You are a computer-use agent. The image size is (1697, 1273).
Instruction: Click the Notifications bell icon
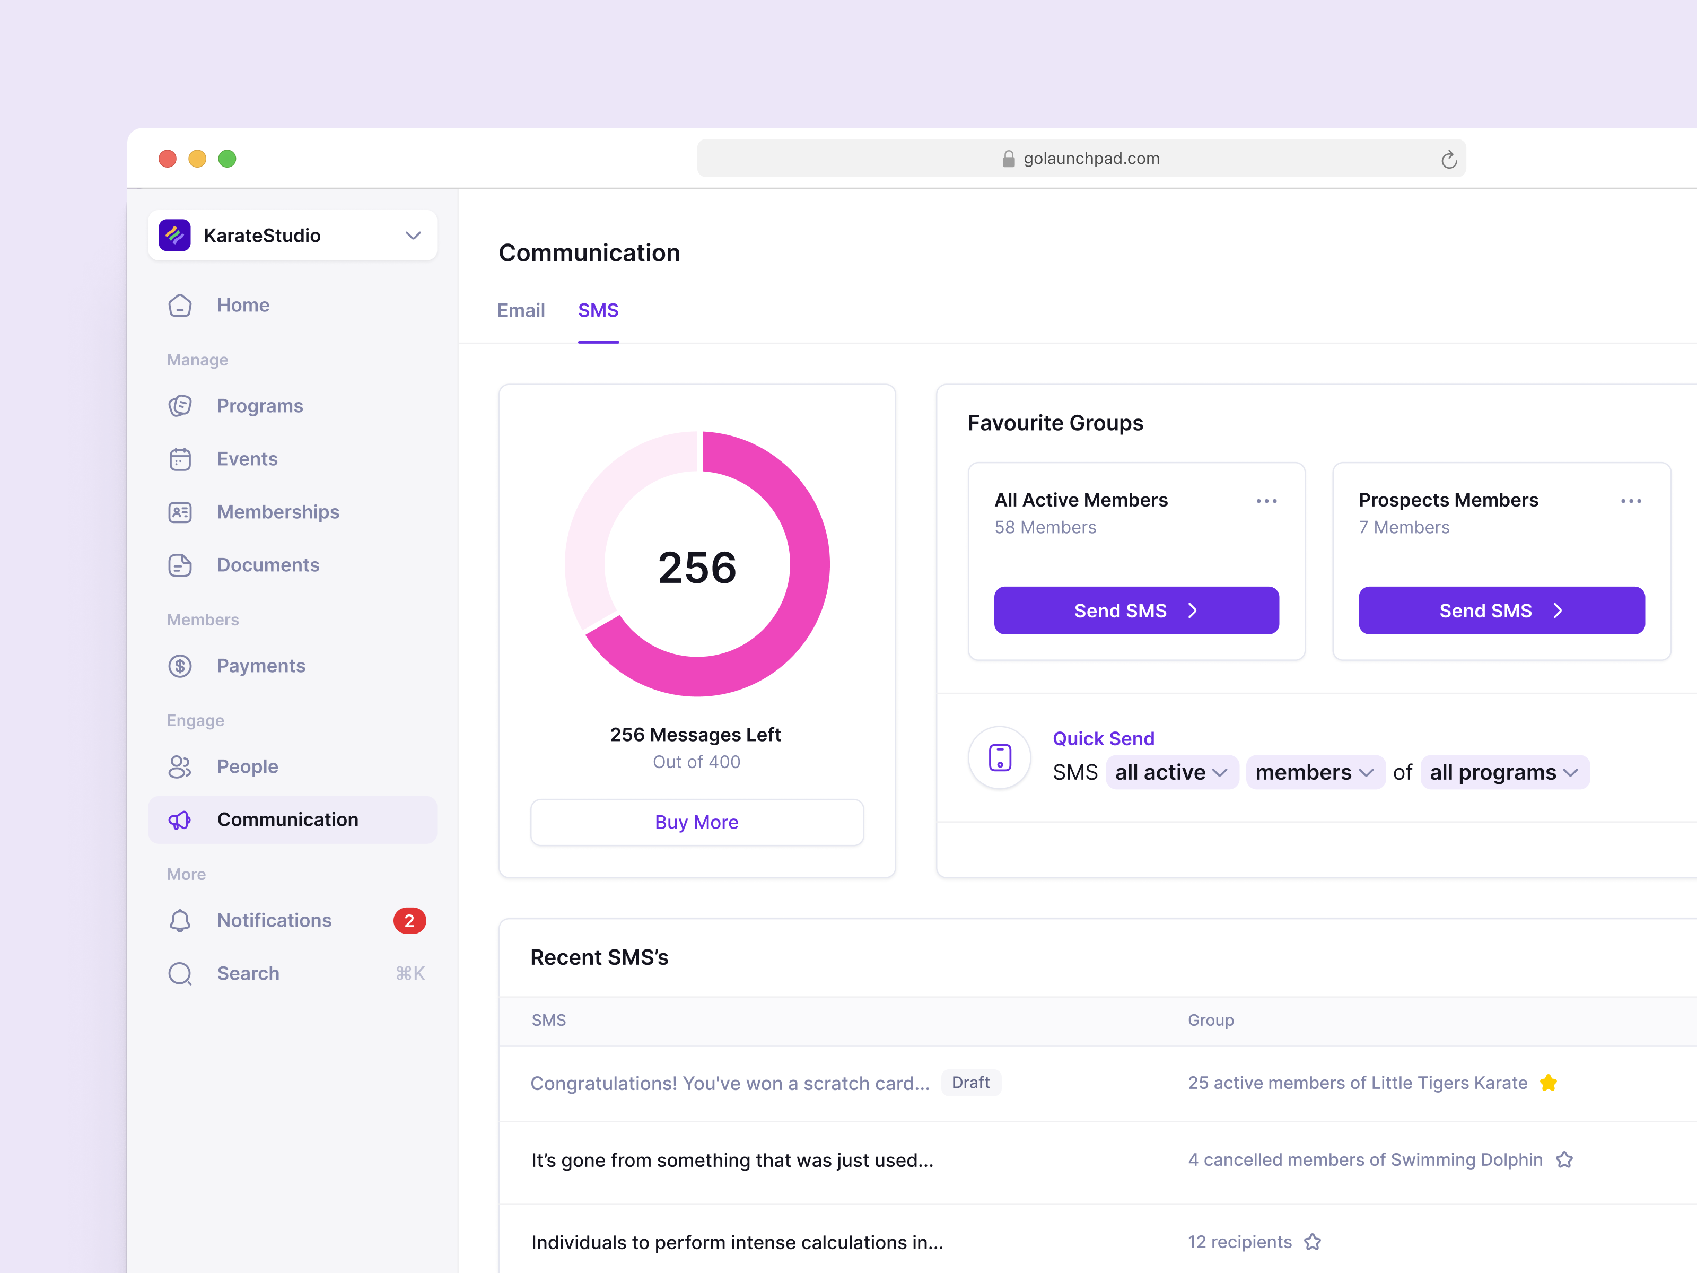pyautogui.click(x=180, y=920)
